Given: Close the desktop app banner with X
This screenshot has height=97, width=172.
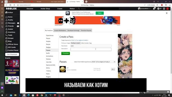Looking at the screenshot, I should [167, 13].
